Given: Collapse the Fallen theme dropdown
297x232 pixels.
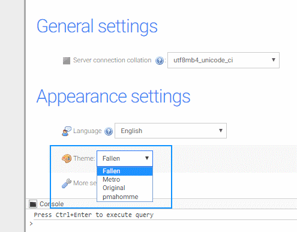Looking at the screenshot, I should (x=125, y=158).
